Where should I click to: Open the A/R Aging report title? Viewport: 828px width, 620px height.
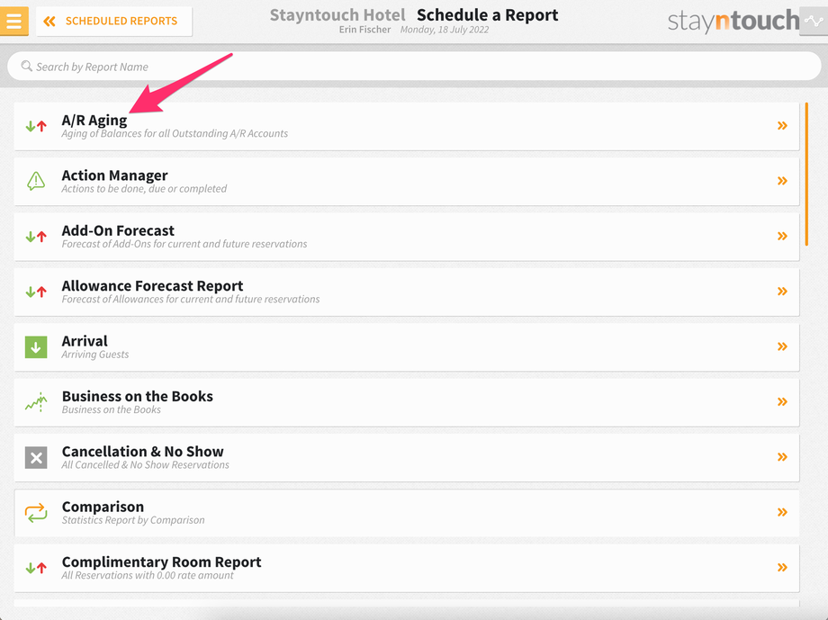coord(94,120)
